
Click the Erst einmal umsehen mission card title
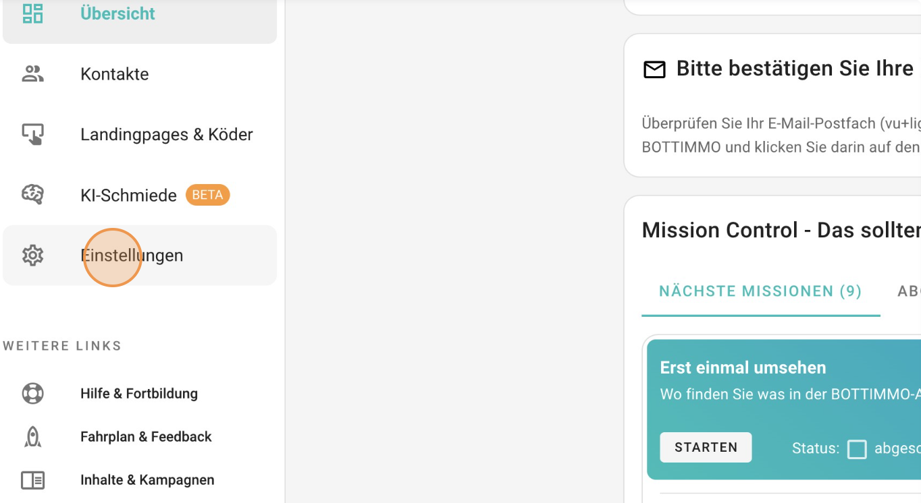click(743, 367)
